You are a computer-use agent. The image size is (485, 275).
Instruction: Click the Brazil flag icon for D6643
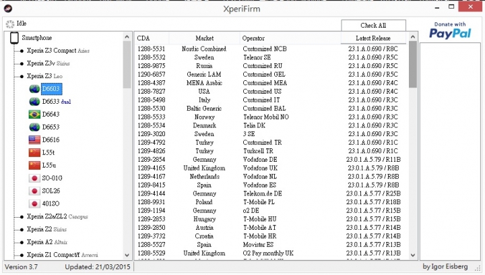34,115
